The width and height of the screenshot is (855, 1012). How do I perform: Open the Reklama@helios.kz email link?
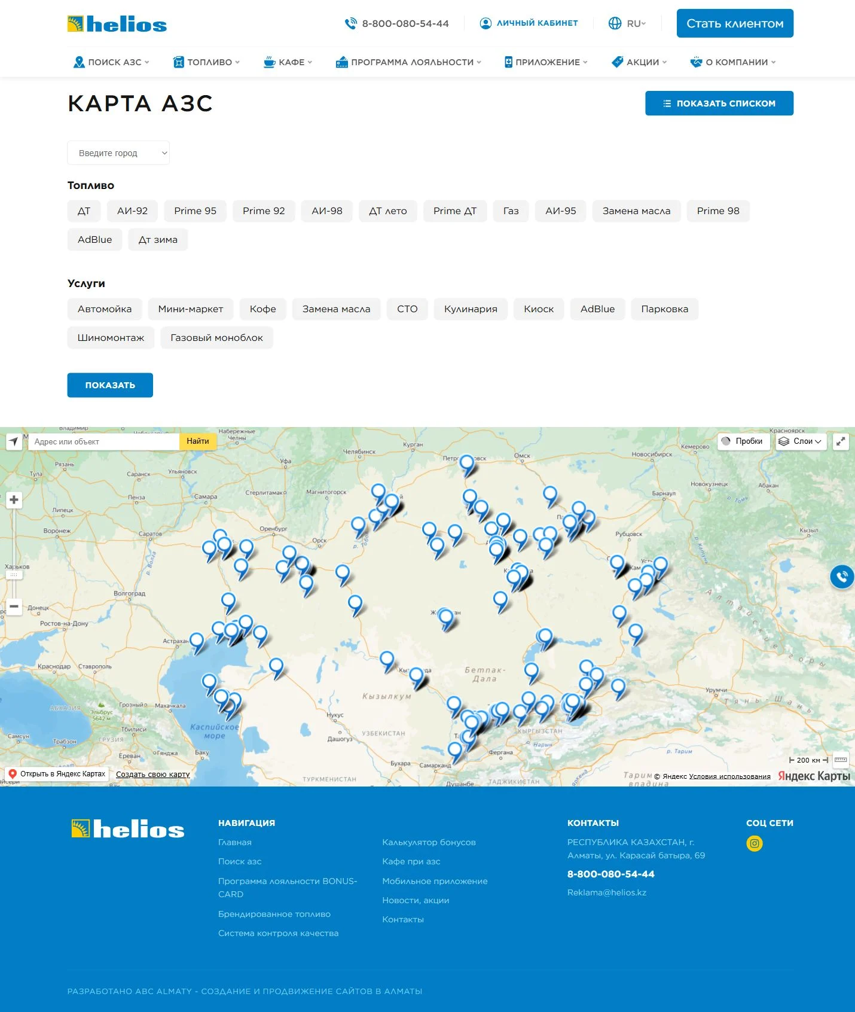[607, 892]
